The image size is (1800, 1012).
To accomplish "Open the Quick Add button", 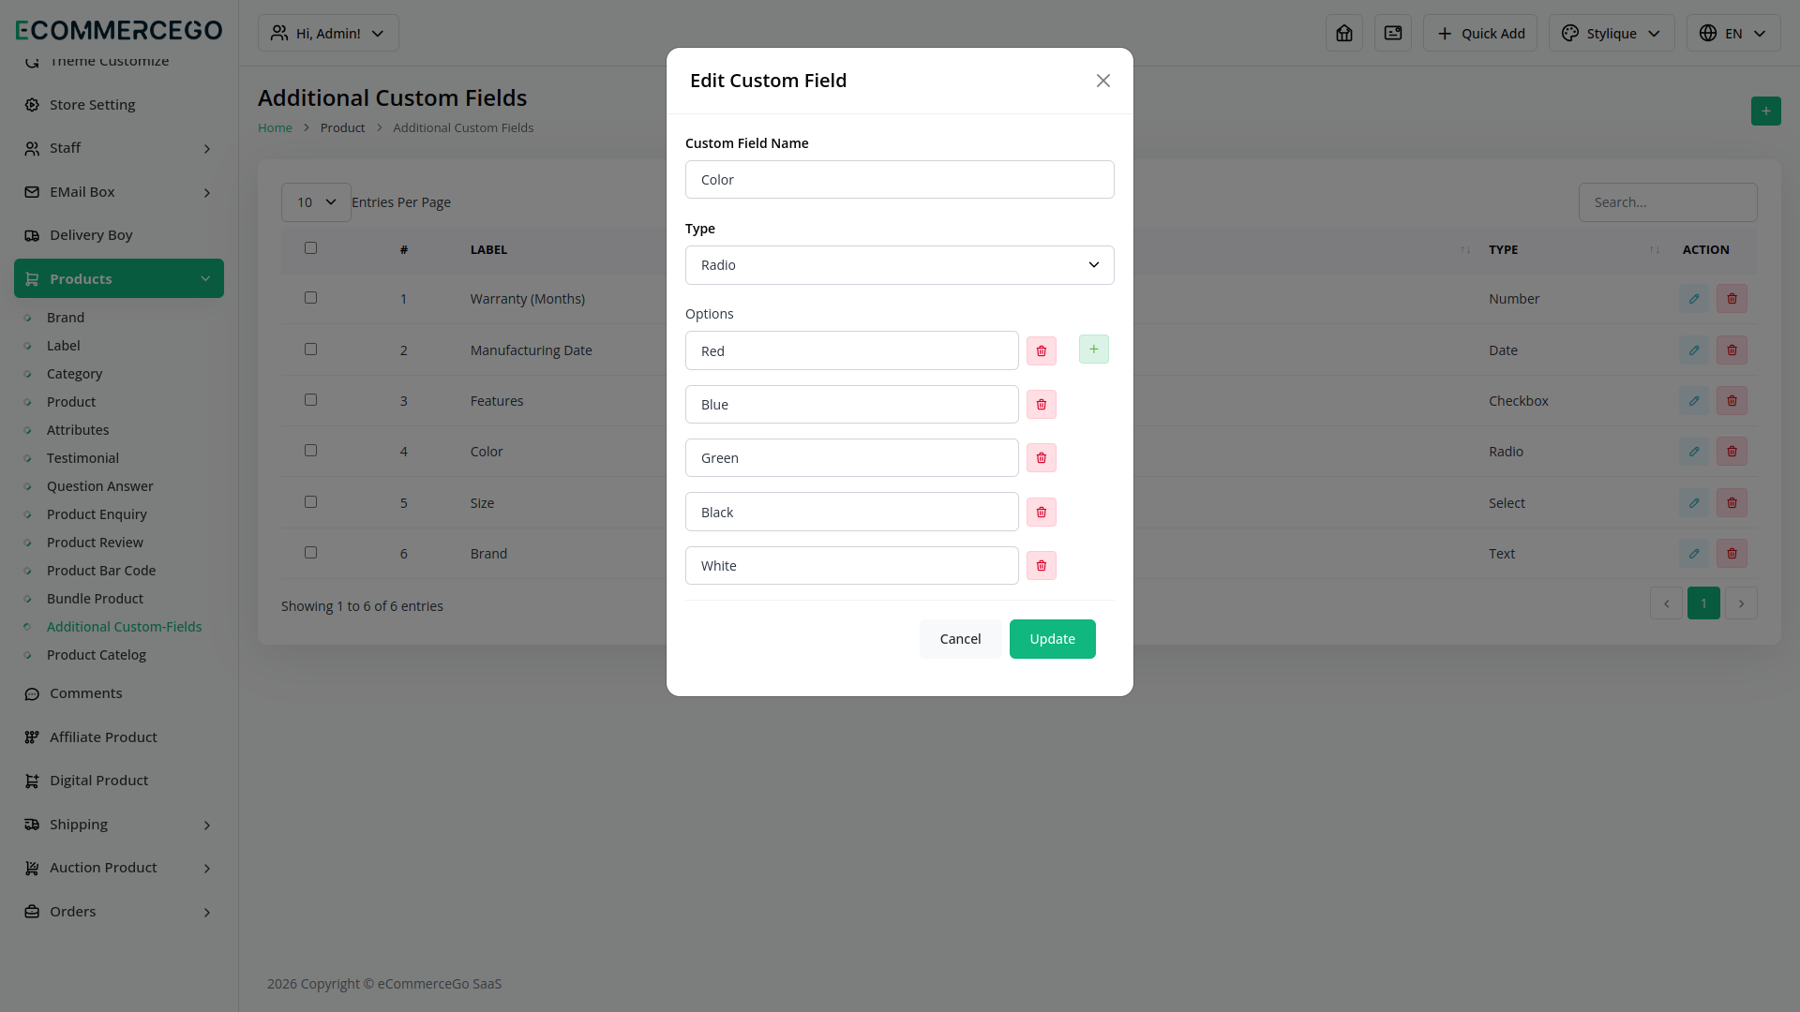I will coord(1479,33).
